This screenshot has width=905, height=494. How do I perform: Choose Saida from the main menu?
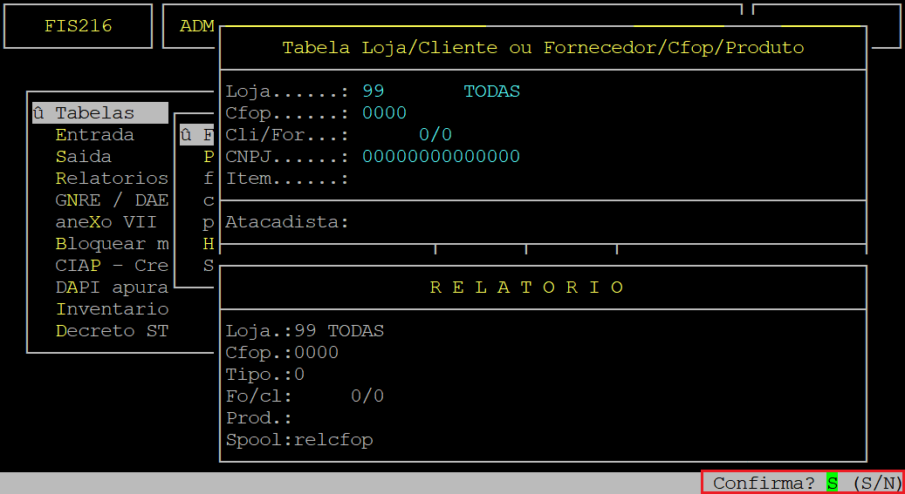84,157
